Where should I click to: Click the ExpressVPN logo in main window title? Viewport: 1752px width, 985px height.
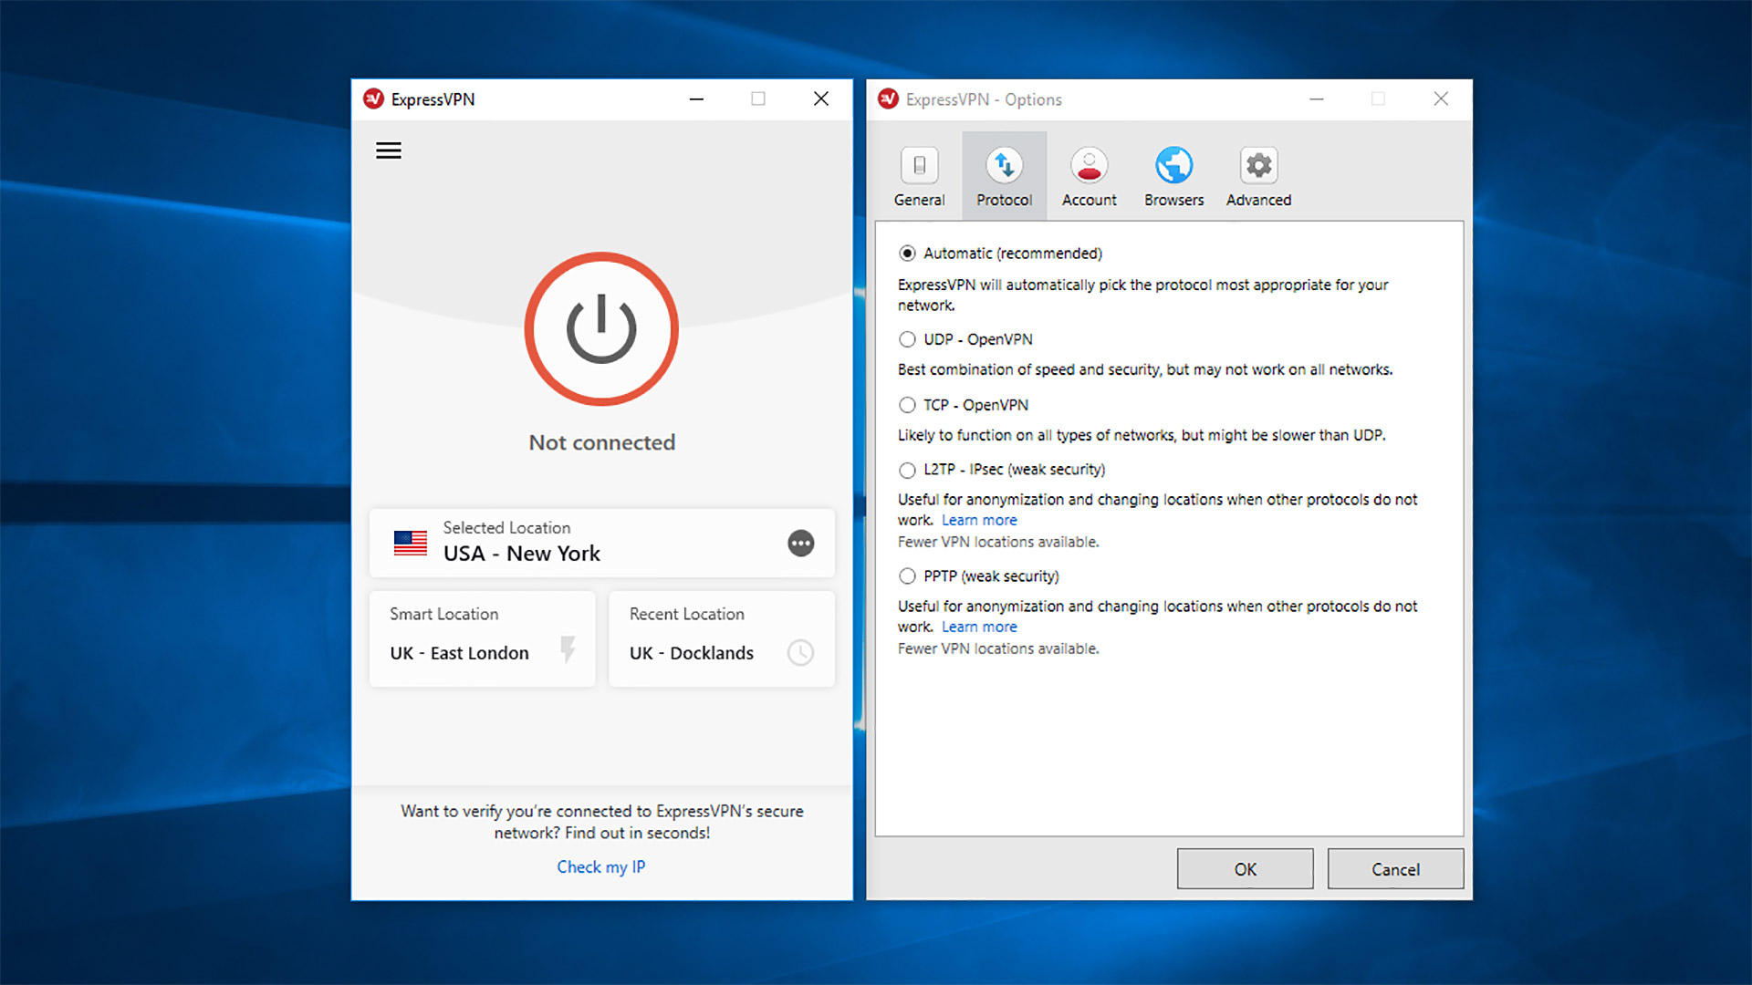click(x=373, y=98)
